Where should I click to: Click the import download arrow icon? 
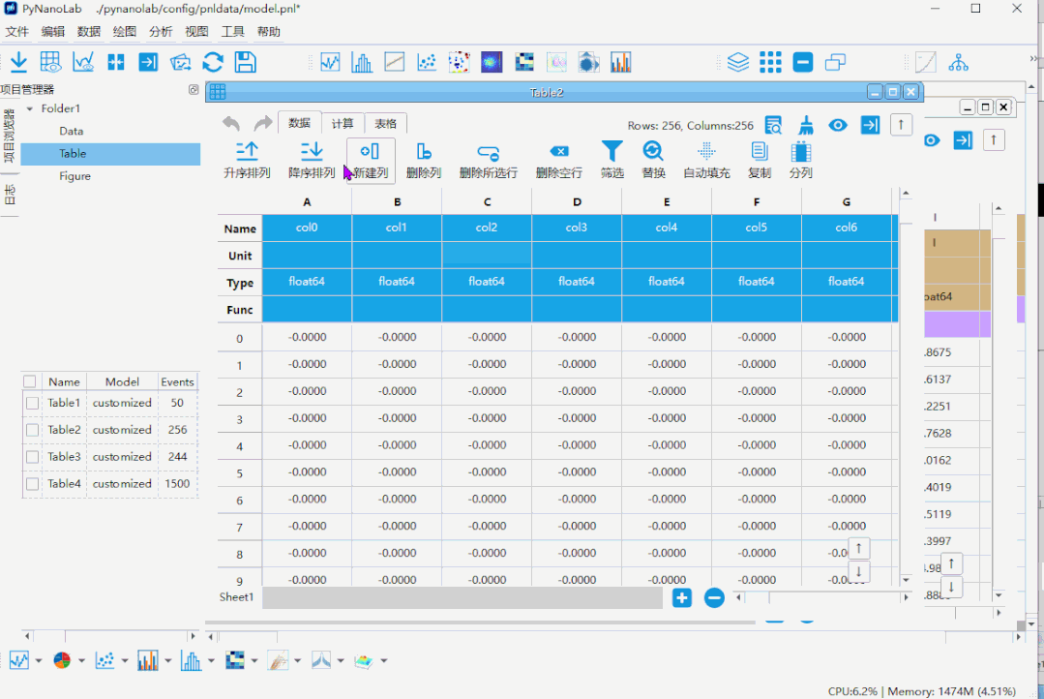18,63
